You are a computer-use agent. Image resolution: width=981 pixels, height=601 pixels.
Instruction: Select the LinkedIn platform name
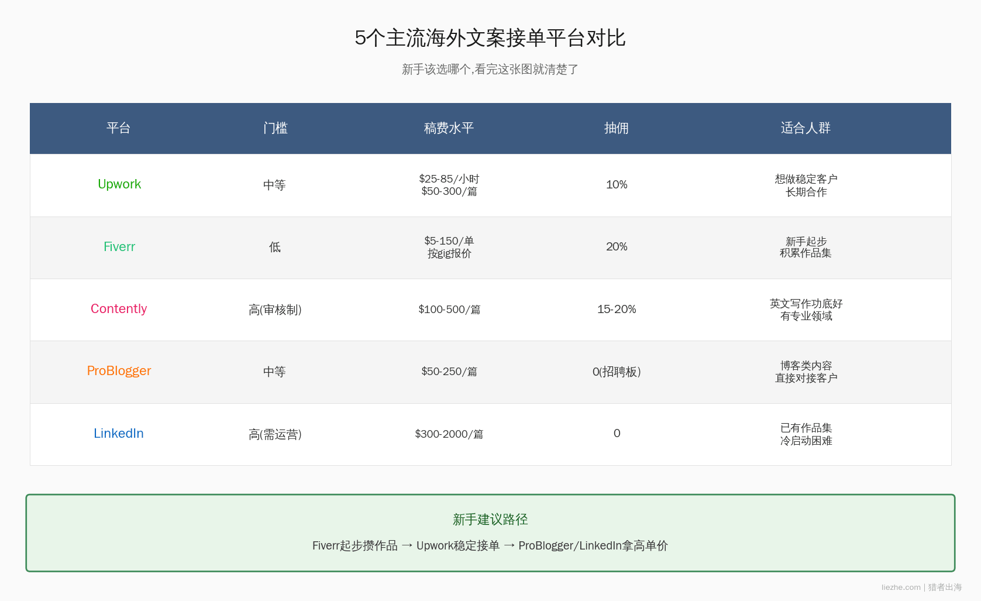(x=119, y=434)
